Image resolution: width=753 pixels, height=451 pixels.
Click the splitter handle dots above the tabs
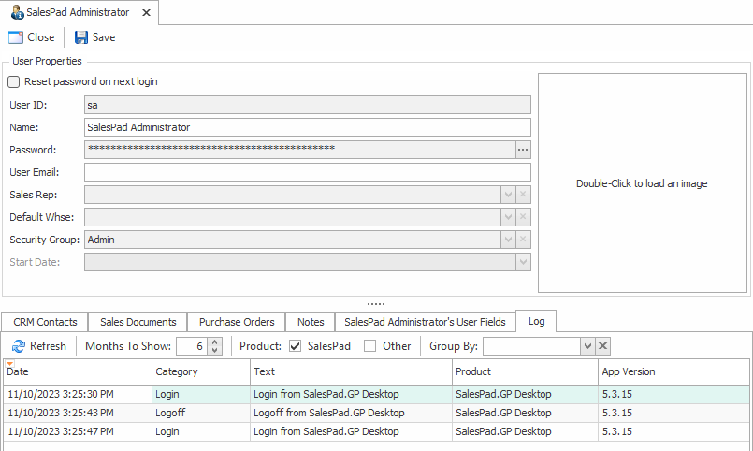tap(376, 304)
